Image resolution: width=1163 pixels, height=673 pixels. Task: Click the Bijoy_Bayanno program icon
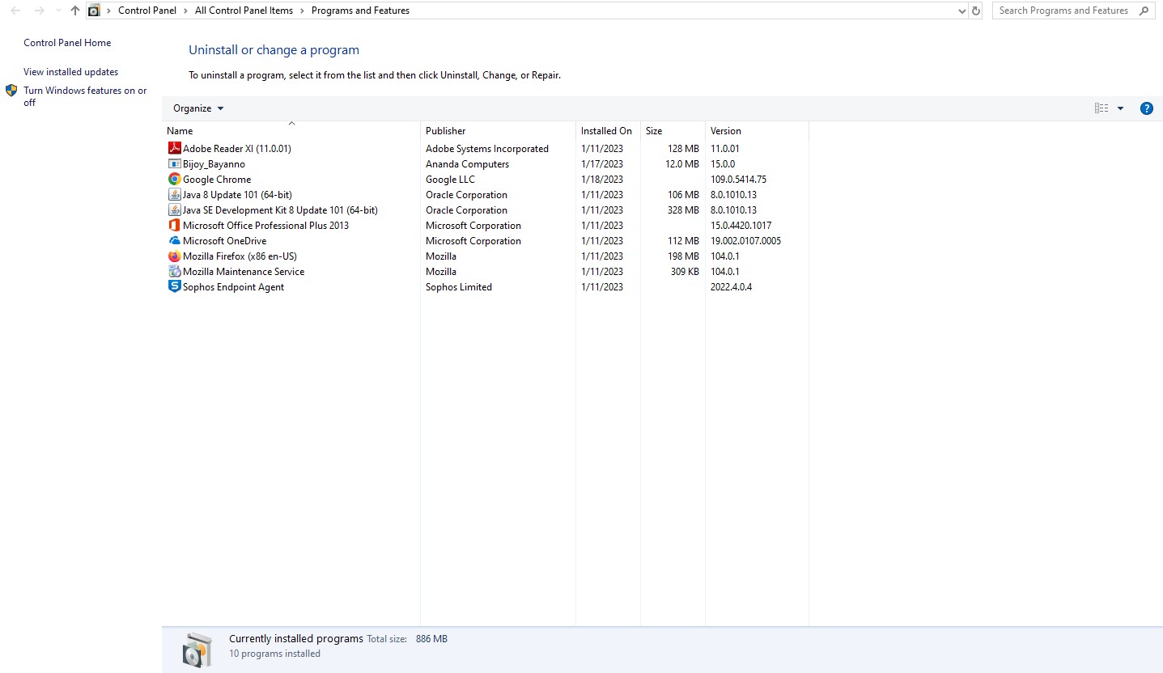tap(174, 163)
